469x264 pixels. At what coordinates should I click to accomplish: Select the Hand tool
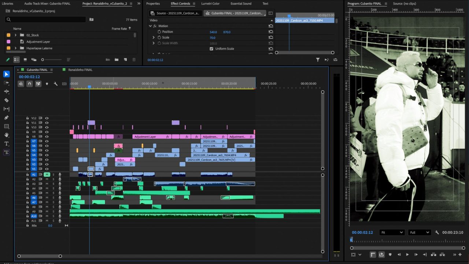tap(6, 135)
